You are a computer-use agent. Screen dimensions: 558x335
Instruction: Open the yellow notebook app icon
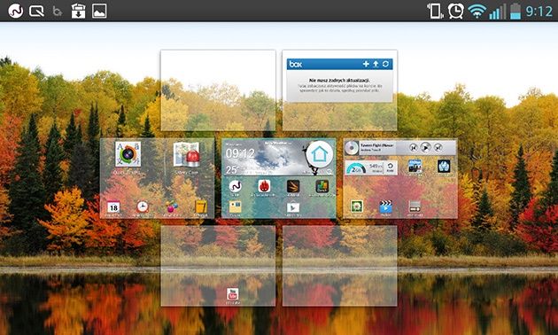tap(201, 206)
